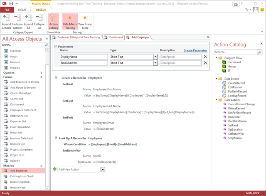Toggle the Action Catalog button in the ribbon
Screen dimensions: 266x196
point(54,22)
